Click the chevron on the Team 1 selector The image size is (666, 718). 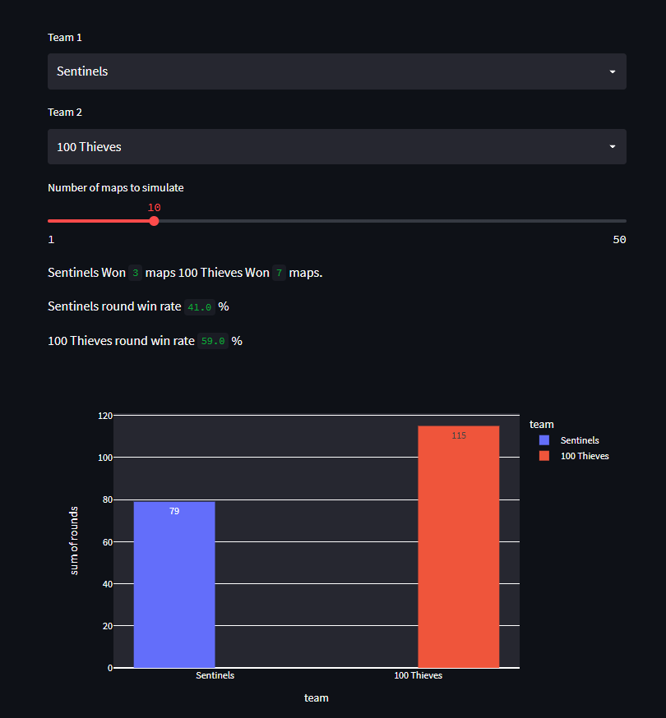[613, 71]
